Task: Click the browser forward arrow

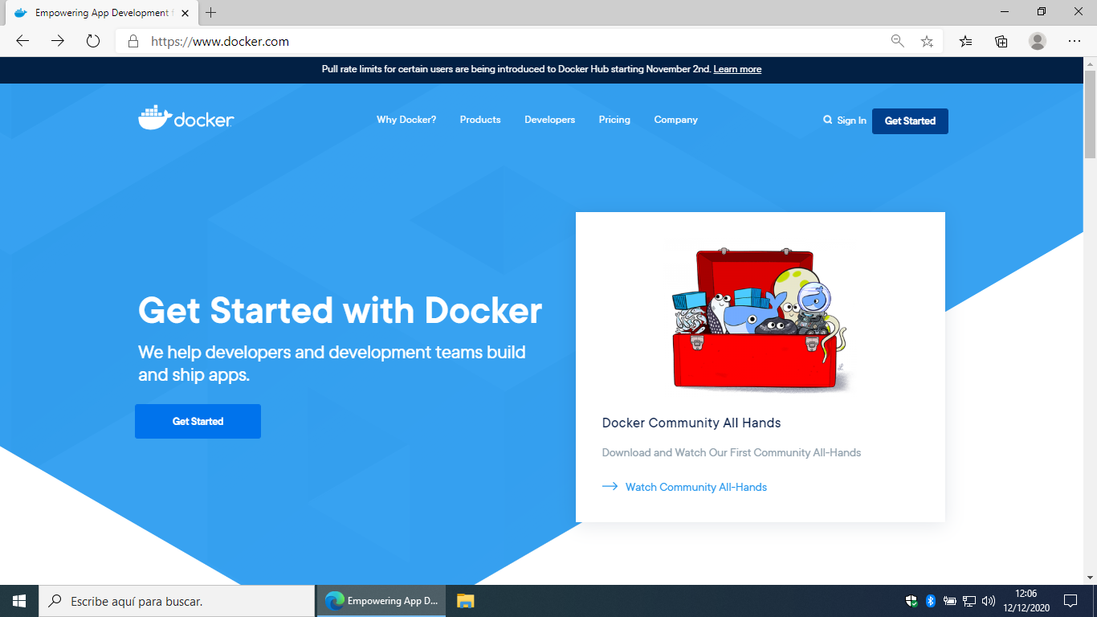Action: [x=58, y=41]
